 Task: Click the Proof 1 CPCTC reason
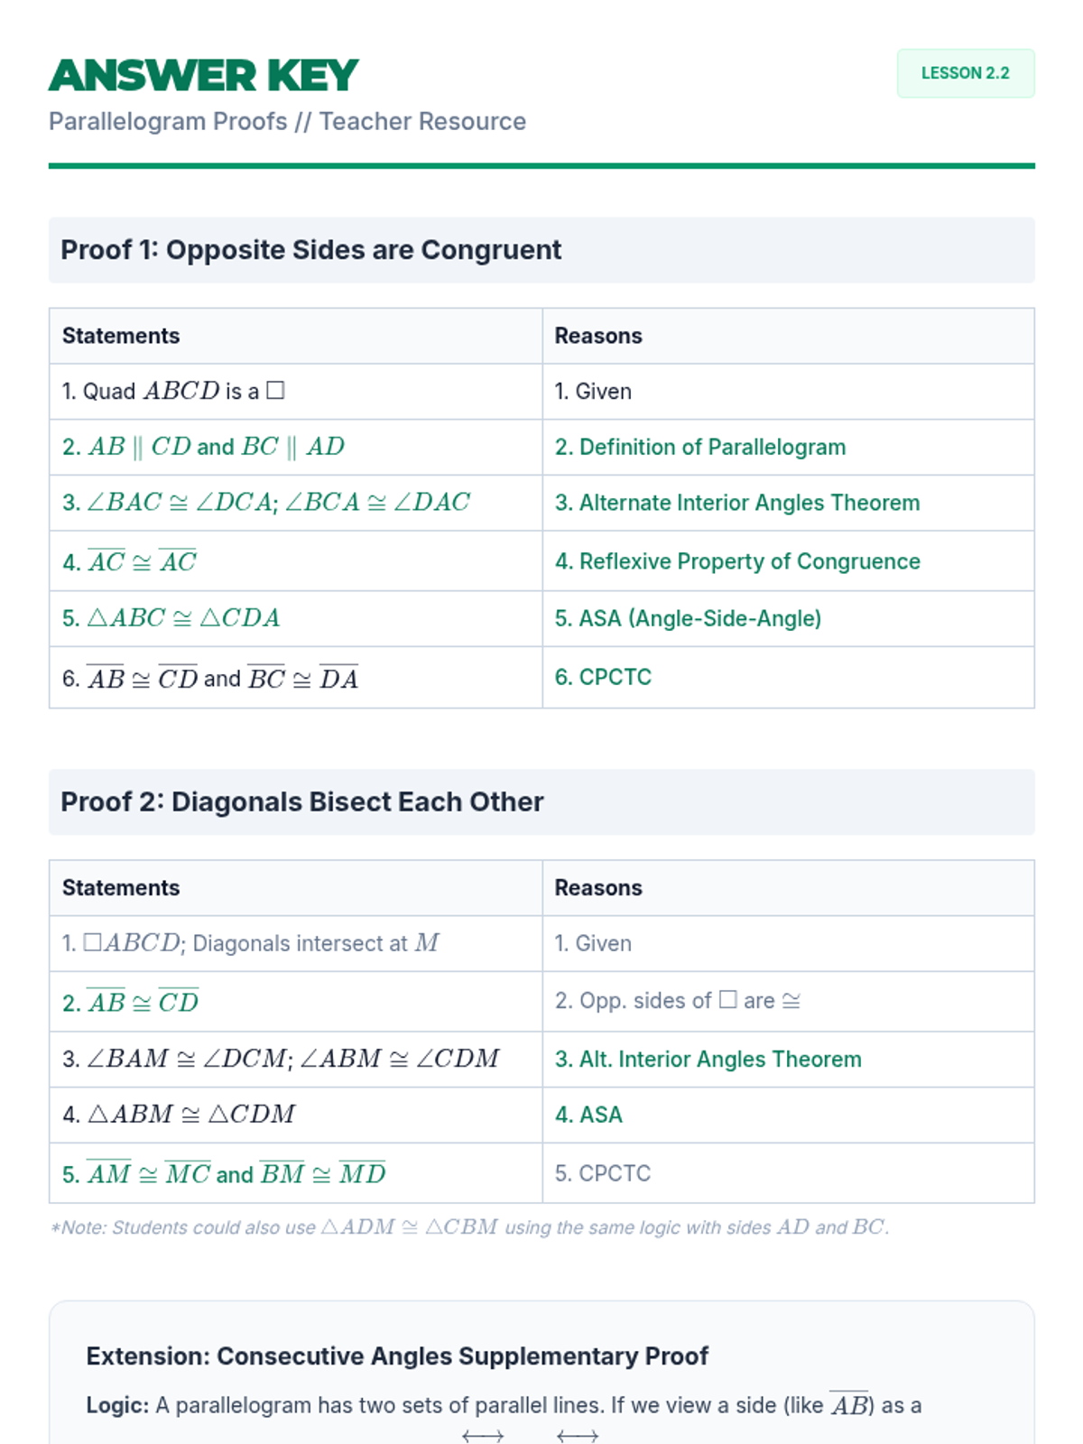coord(603,677)
